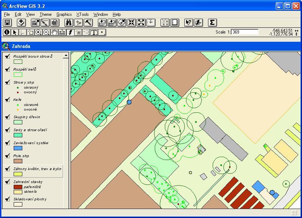The width and height of the screenshot is (302, 218).
Task: Hide the Skladovací plochy theme checkbox
Action: pos(8,199)
